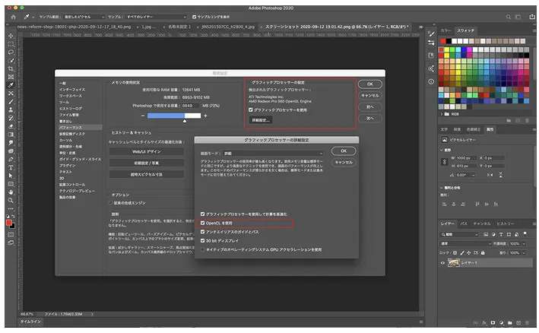The height and width of the screenshot is (333, 539).
Task: Select the Frame tool
Action: point(11,77)
